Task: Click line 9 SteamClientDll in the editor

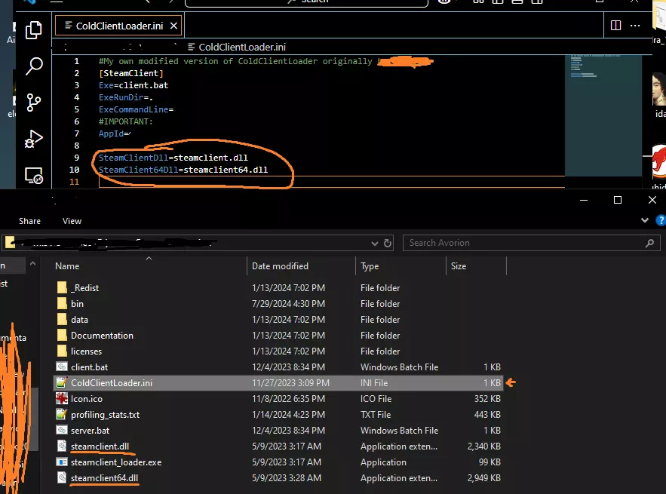Action: [x=173, y=158]
